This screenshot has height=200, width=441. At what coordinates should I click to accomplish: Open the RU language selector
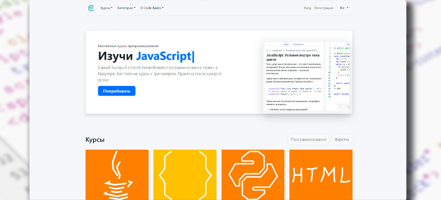pos(344,8)
